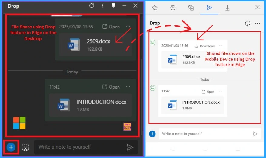Click the '182.8KB' size text on desktop
The image size is (266, 158).
[95, 49]
